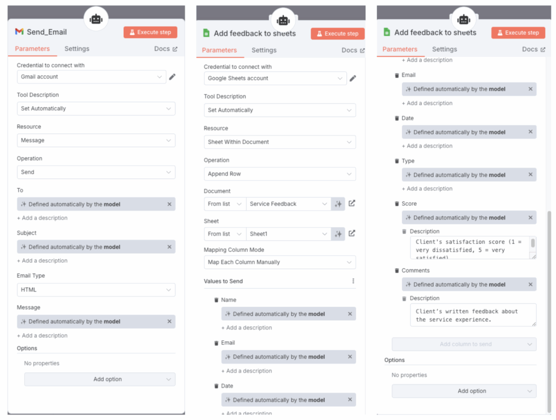Viewport: 556px width, 420px height.
Task: Remove the Comments column with its trash icon
Action: 397,270
